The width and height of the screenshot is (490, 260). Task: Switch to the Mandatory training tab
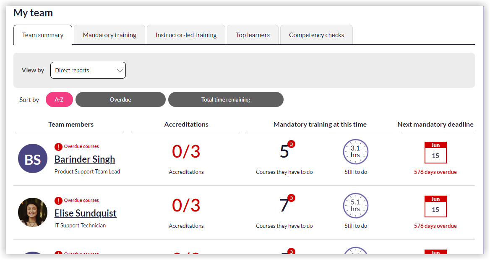coord(109,35)
